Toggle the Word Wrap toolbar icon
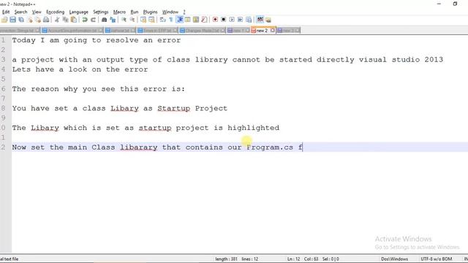Viewport: 468px width, 263px height. pyautogui.click(x=162, y=20)
